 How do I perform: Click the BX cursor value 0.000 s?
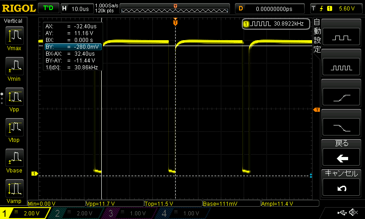[83, 40]
